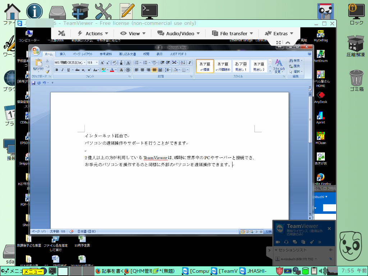Click the superscript icon
Viewport: 368px width, 276px height.
click(x=89, y=70)
